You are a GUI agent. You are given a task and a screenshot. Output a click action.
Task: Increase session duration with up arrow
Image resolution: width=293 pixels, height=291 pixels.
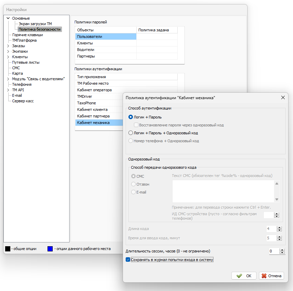point(282,250)
